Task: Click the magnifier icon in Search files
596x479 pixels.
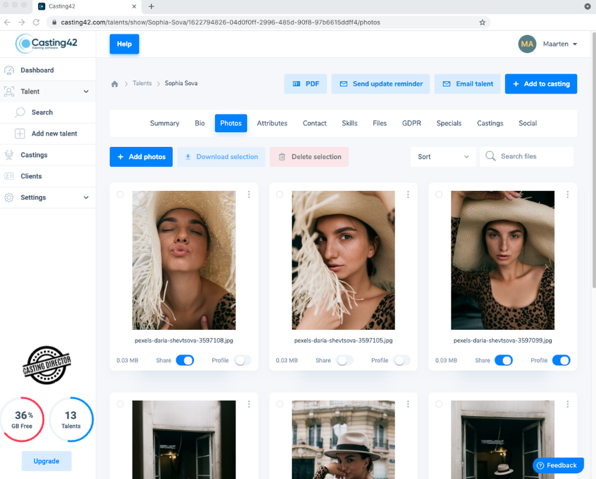Action: coord(491,156)
